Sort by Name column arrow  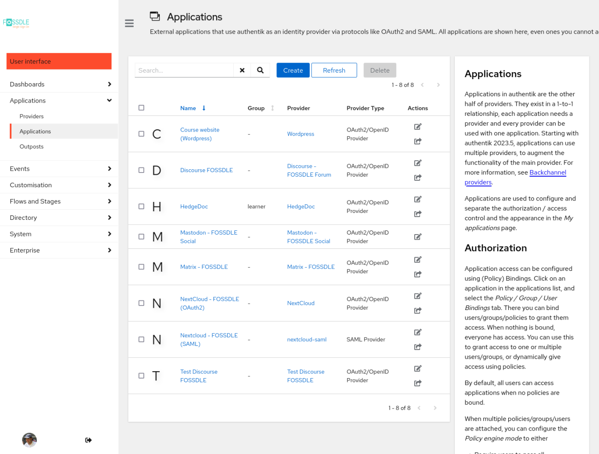[x=204, y=108]
